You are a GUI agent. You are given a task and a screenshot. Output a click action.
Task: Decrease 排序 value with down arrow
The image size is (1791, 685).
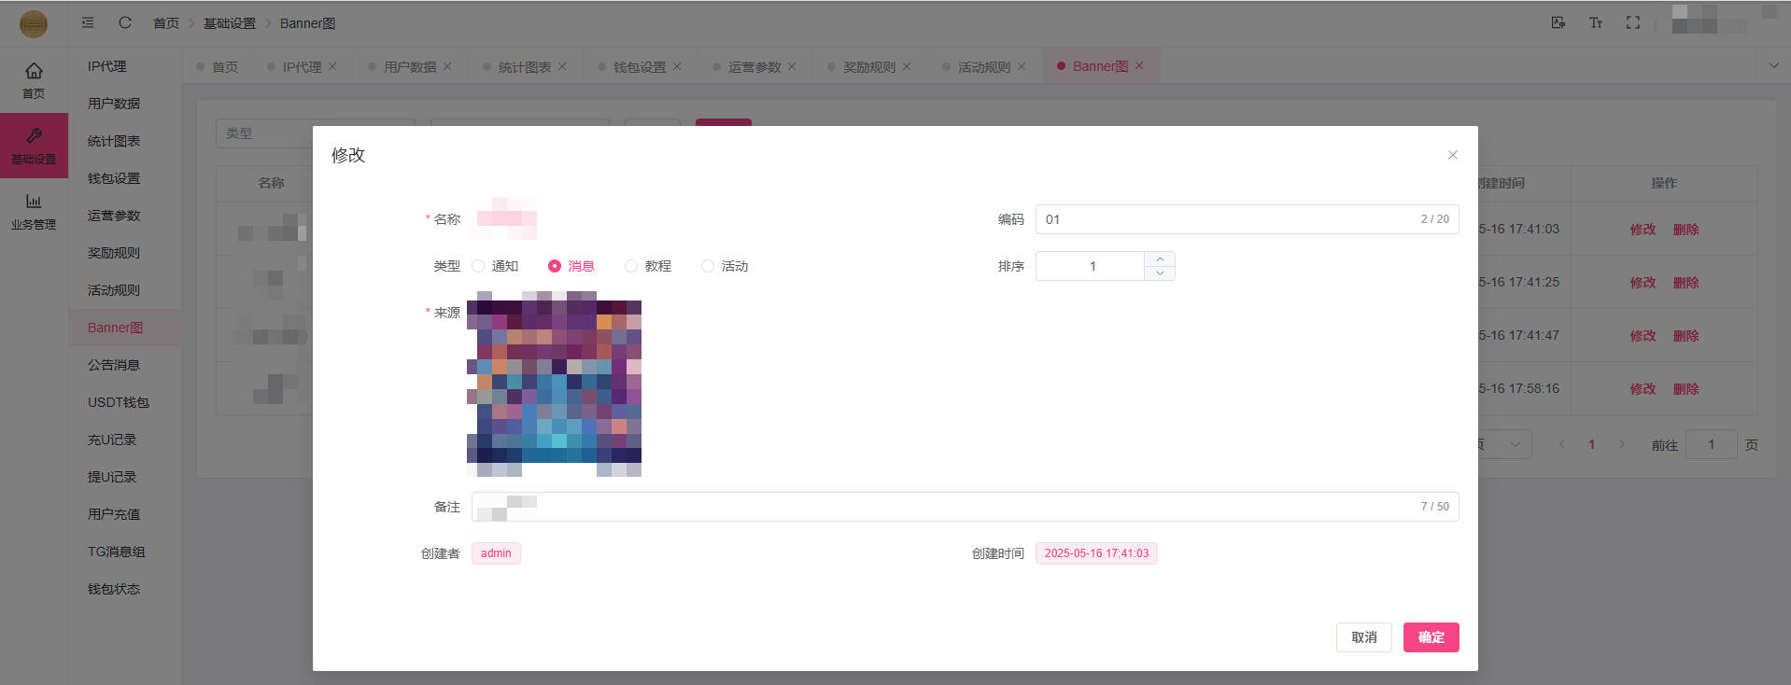pos(1160,273)
